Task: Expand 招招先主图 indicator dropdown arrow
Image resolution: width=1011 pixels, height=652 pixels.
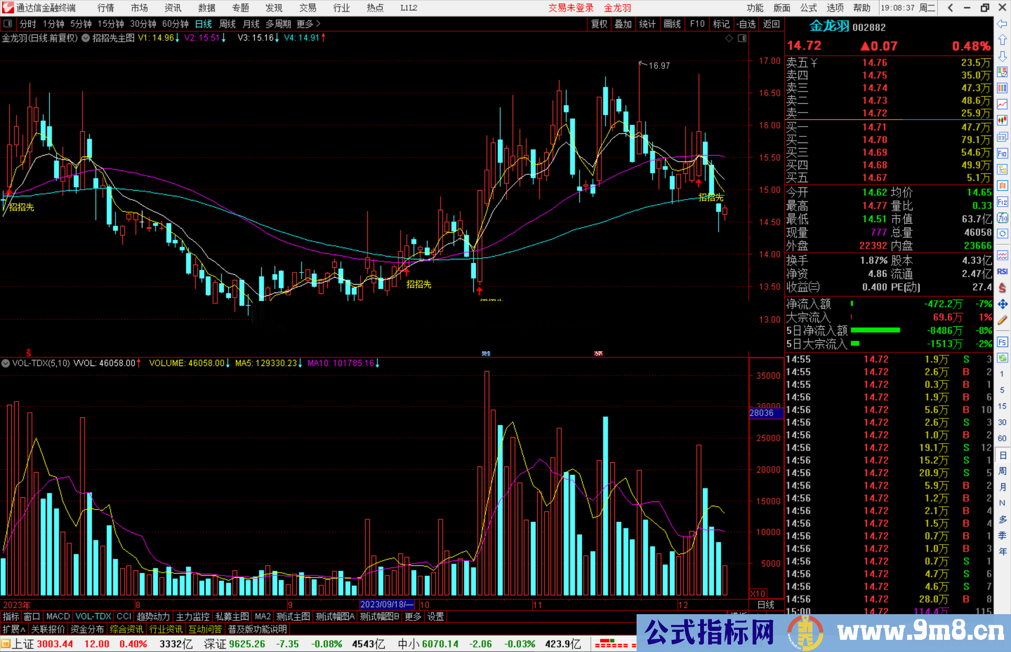Action: tap(86, 38)
